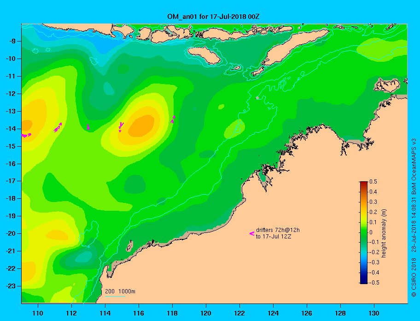This screenshot has width=420, height=321.
Task: Click the yellow-orange patch near 111E 20S
Action: click(57, 235)
